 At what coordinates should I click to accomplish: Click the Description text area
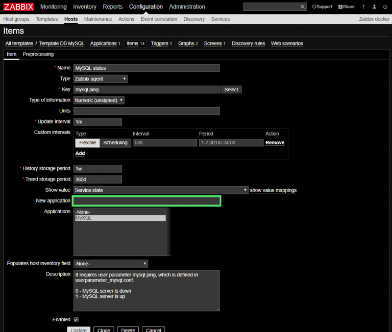tap(147, 291)
